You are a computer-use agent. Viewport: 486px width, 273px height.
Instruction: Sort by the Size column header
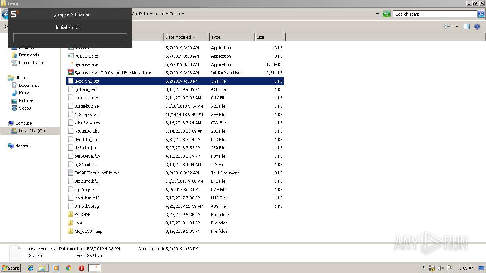pos(270,37)
